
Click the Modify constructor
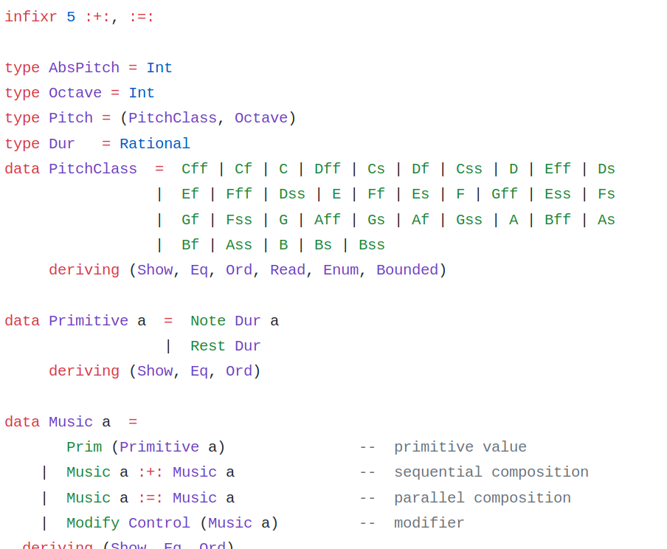[x=92, y=523]
